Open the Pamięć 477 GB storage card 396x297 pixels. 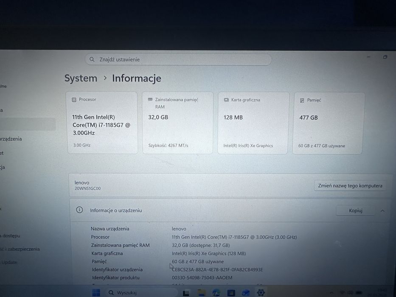(x=329, y=123)
